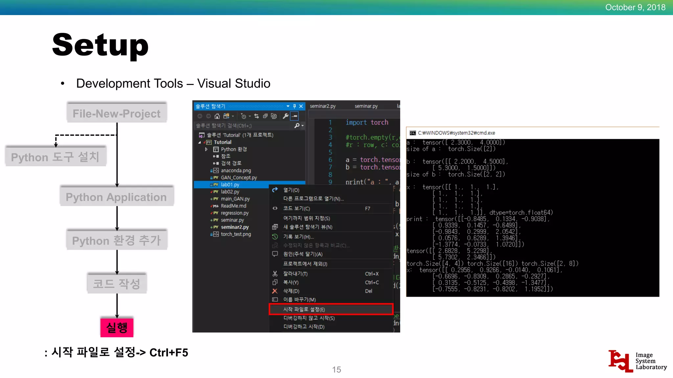Viewport: 673px width, 378px height.
Task: Click the code view brackets icon
Action: (275, 208)
